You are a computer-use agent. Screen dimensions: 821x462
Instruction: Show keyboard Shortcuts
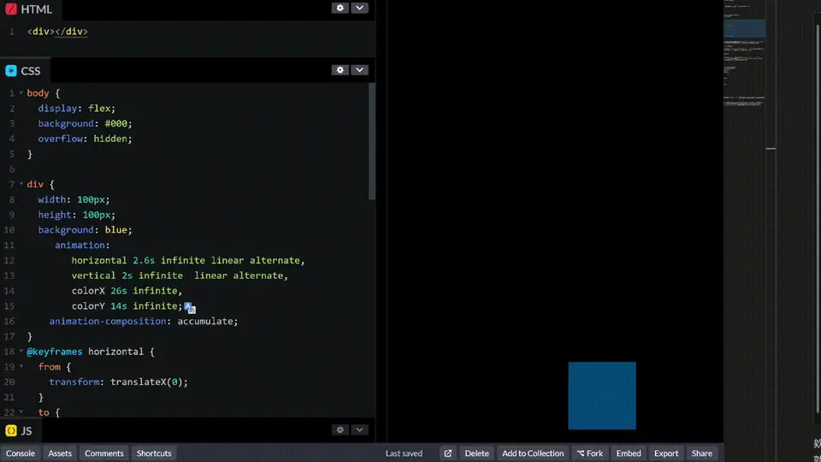click(154, 453)
